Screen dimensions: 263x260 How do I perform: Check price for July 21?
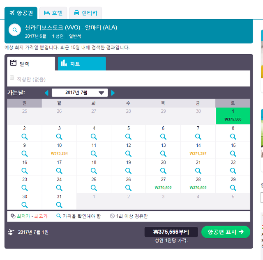(x=198, y=171)
